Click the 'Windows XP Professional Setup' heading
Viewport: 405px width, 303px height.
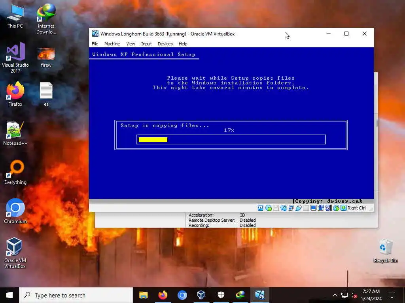[144, 54]
